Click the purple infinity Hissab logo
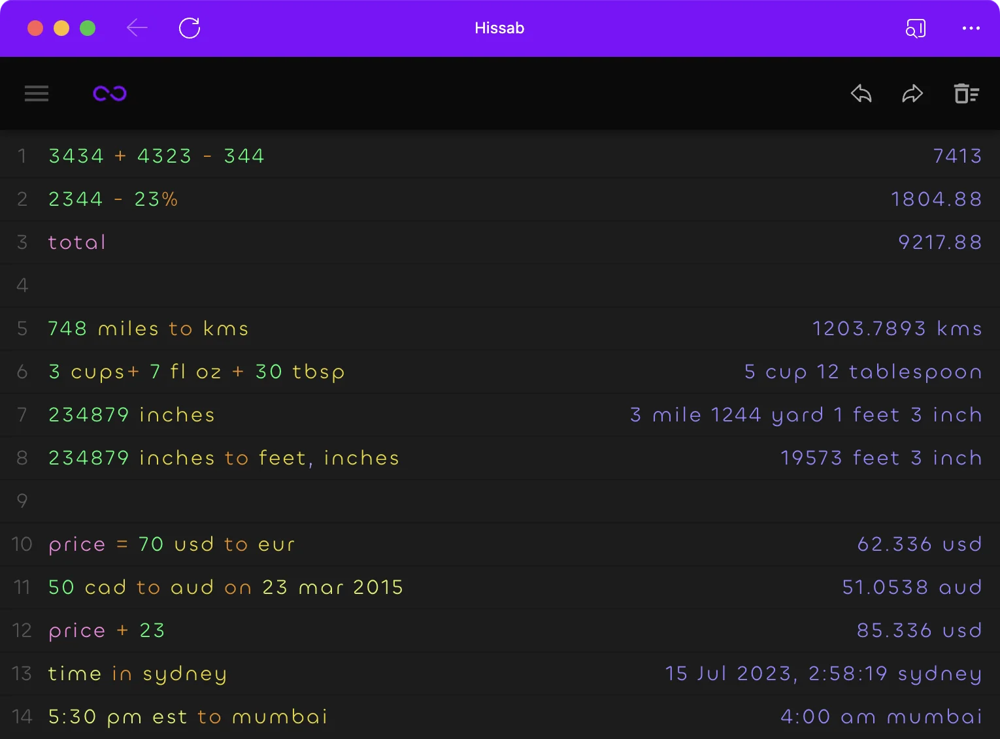This screenshot has width=1000, height=739. [110, 93]
